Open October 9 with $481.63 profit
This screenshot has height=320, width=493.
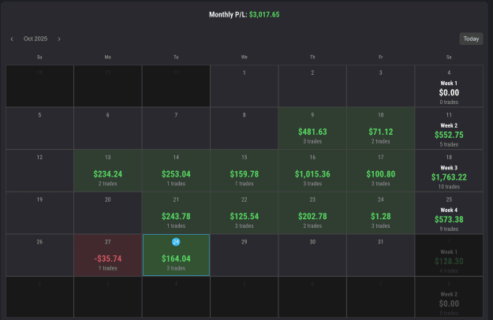coord(312,128)
